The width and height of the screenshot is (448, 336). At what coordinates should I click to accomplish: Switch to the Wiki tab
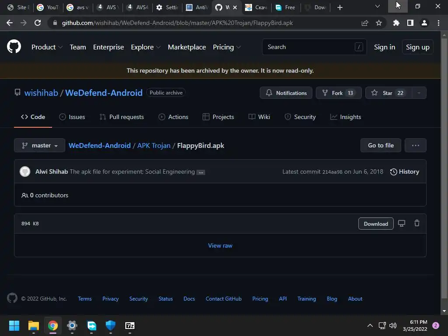259,117
